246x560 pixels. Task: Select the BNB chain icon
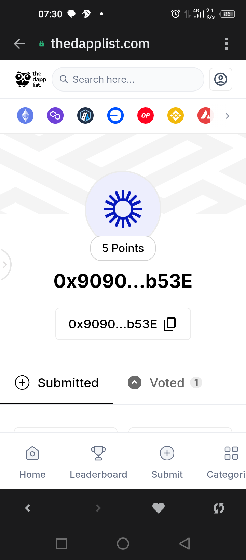coord(176,116)
